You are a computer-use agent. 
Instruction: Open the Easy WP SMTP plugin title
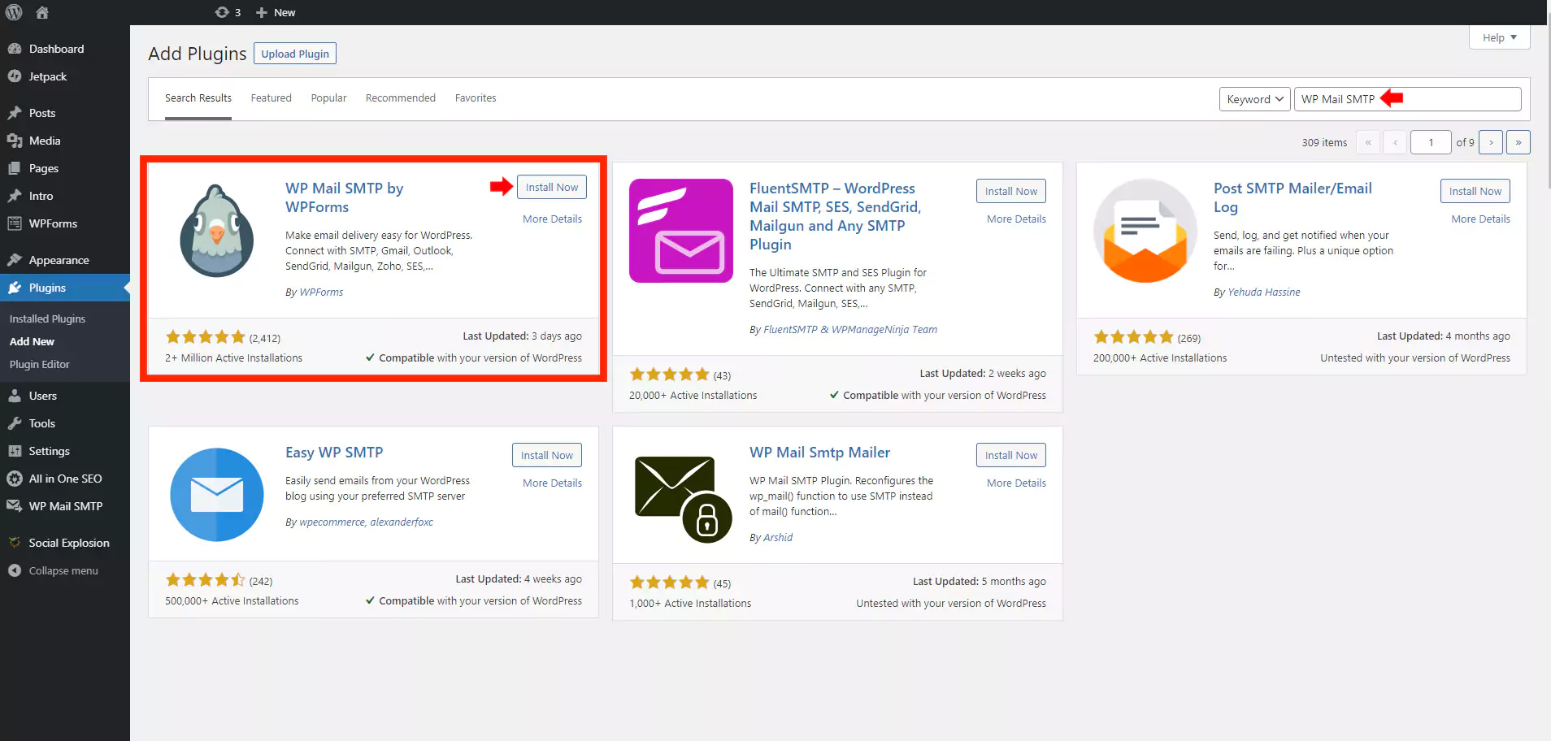[x=334, y=453]
